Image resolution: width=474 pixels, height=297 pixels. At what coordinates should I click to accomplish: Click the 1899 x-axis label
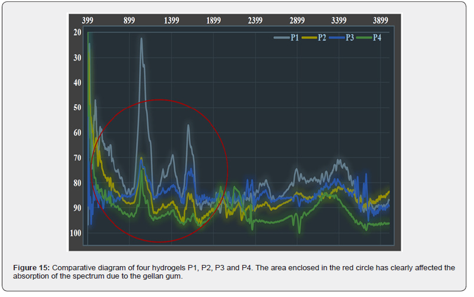tap(213, 20)
